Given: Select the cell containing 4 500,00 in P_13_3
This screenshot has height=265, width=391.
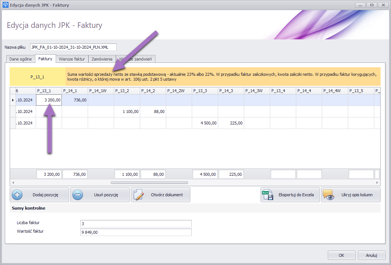Looking at the screenshot, I should click(205, 123).
